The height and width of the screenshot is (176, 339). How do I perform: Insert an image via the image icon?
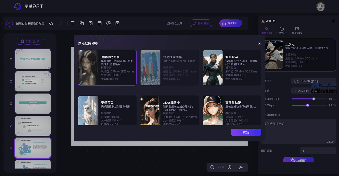[x=91, y=23]
